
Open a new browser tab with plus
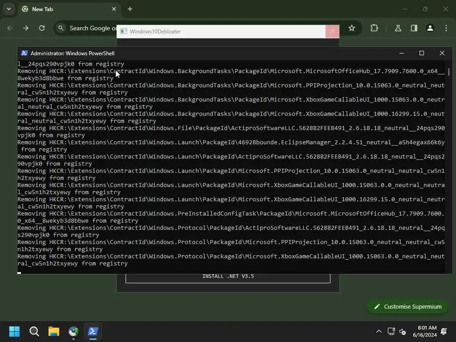130,9
